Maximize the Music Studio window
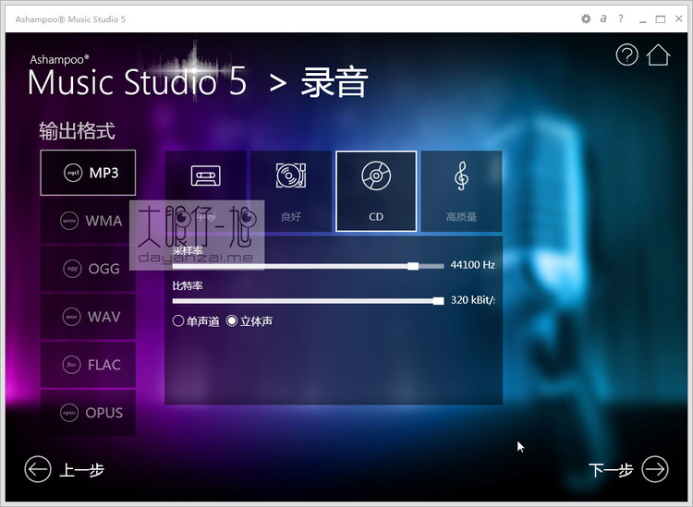This screenshot has width=693, height=507. tap(661, 19)
